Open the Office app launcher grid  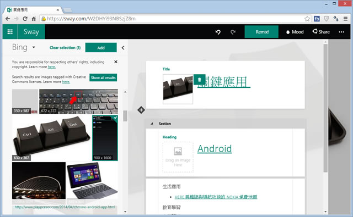[10, 32]
